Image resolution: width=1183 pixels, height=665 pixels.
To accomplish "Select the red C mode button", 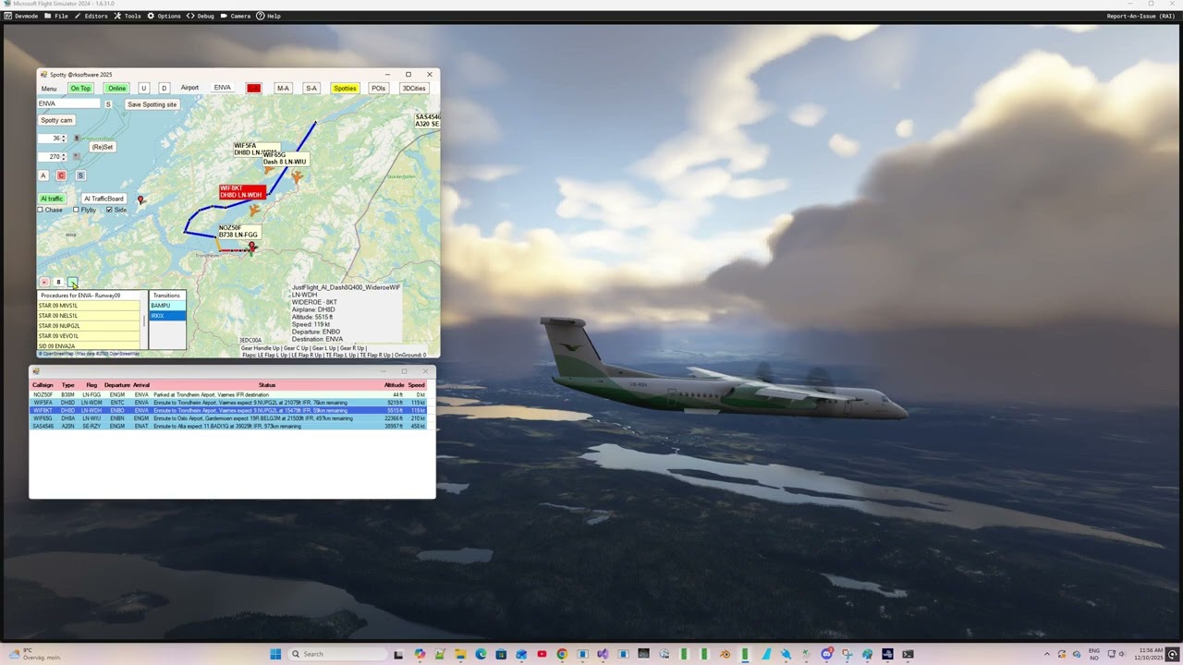I will pos(62,175).
